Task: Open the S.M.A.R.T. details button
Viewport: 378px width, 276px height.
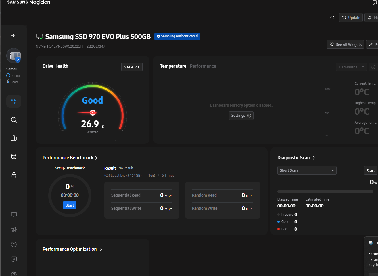Action: [132, 67]
